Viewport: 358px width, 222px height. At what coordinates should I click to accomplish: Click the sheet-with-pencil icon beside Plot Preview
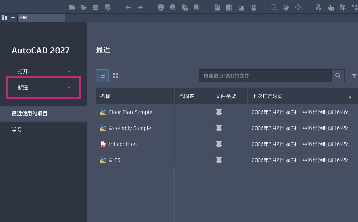197,8
